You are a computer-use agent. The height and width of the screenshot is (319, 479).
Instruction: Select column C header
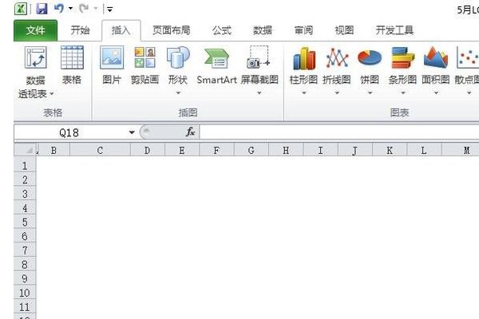(100, 150)
